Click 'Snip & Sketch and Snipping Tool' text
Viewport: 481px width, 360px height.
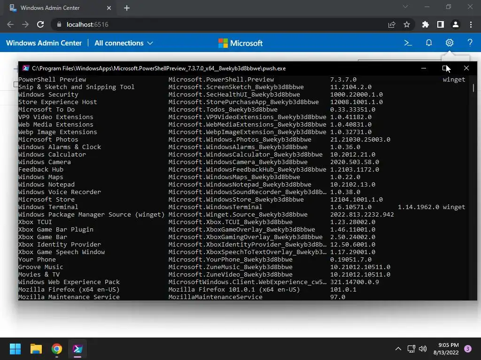tap(77, 87)
